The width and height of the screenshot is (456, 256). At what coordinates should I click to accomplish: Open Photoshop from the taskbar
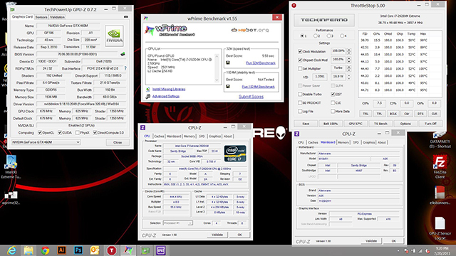[78, 250]
